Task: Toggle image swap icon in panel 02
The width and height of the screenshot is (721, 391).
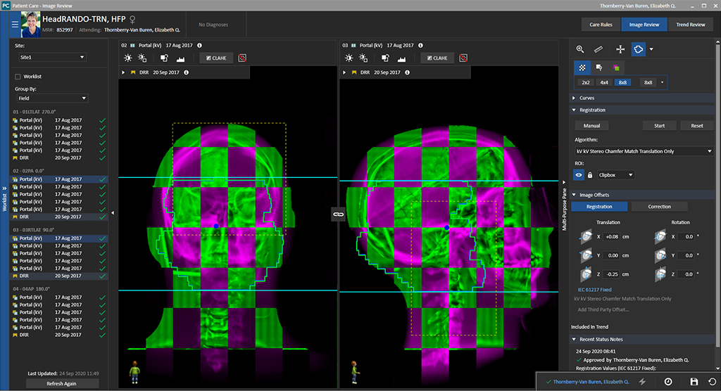Action: point(164,58)
